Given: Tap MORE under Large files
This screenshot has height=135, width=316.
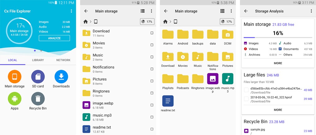Looking at the screenshot, I should [278, 110].
